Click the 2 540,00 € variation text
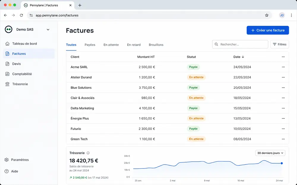This screenshot has height=185, width=297. pyautogui.click(x=80, y=178)
